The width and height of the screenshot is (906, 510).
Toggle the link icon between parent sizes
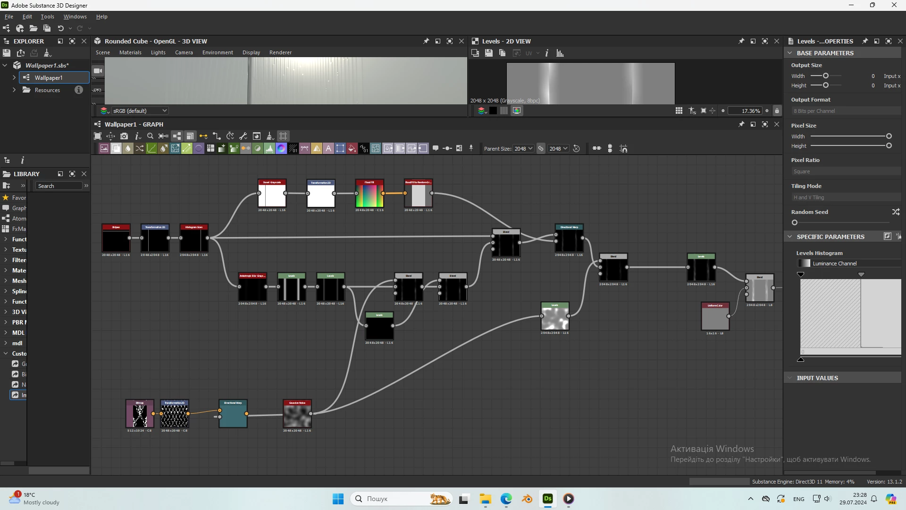coord(541,149)
